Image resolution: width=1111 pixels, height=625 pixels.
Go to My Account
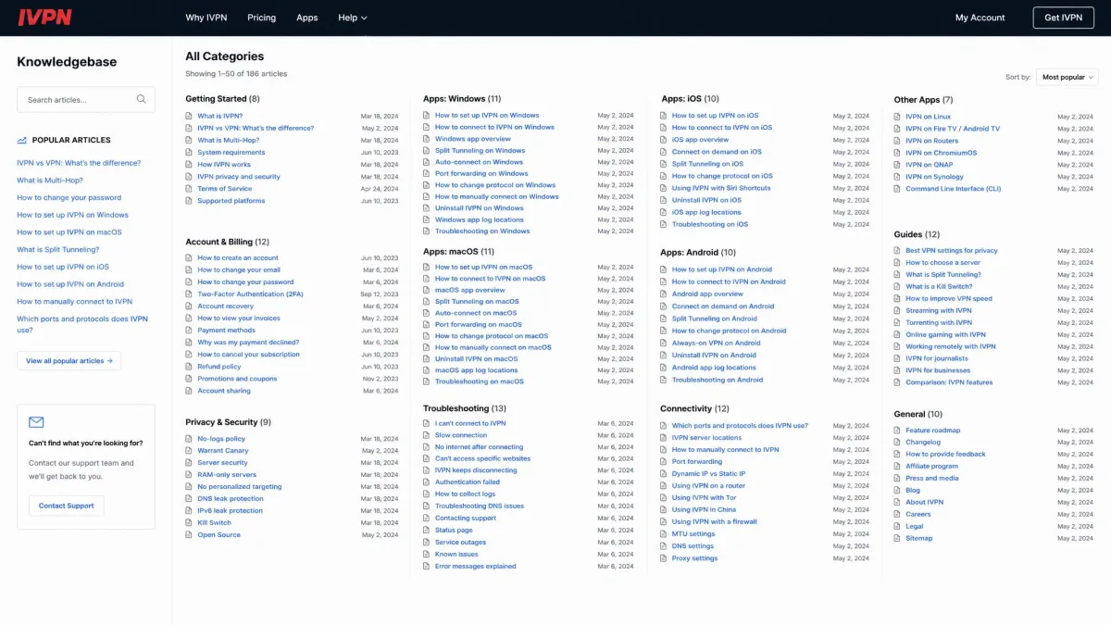point(980,18)
